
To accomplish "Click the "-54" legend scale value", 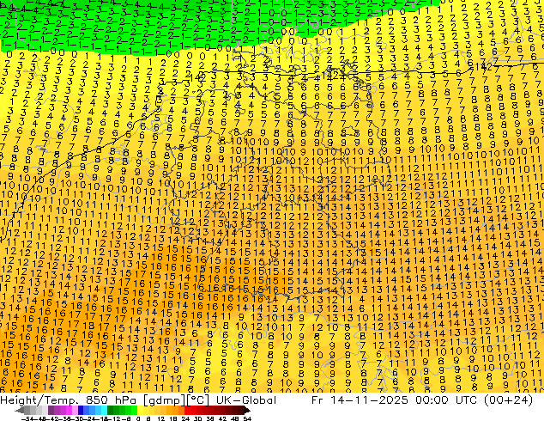I will click(x=27, y=419).
